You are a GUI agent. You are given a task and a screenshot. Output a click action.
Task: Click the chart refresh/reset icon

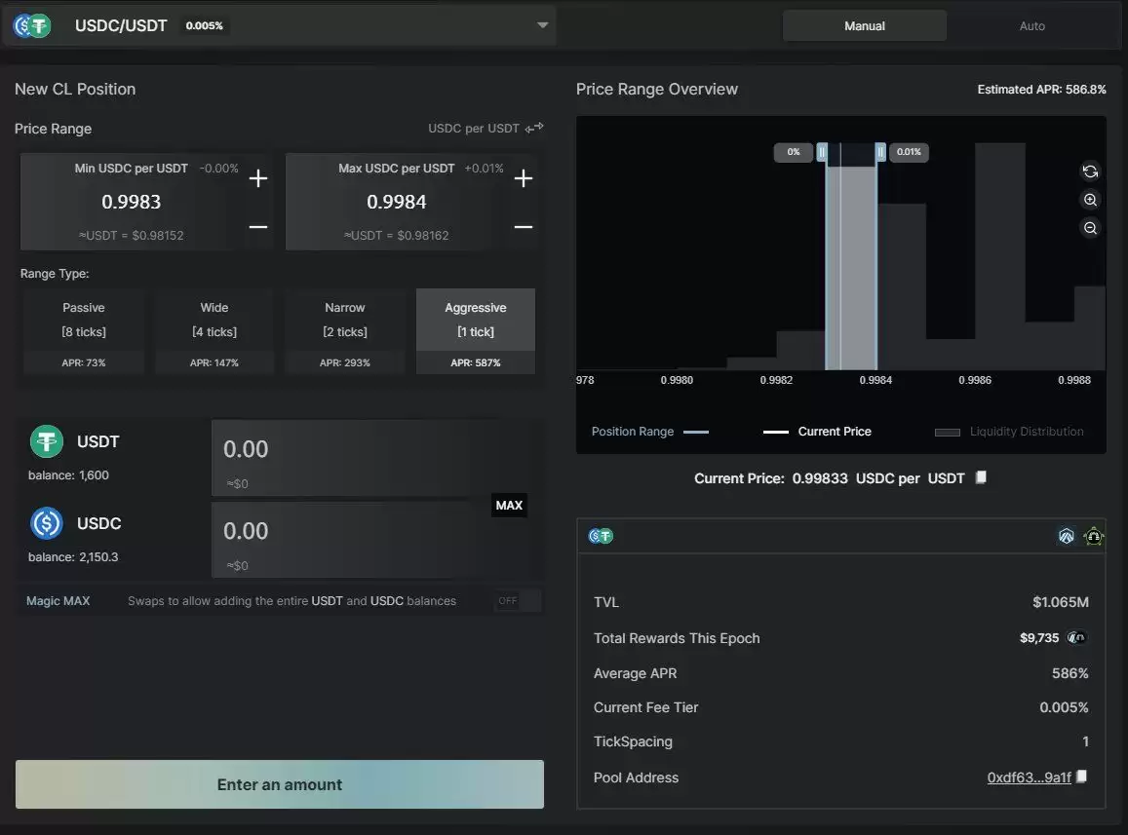point(1090,171)
